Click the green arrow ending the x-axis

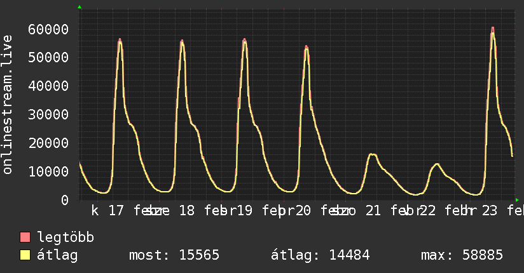click(516, 199)
